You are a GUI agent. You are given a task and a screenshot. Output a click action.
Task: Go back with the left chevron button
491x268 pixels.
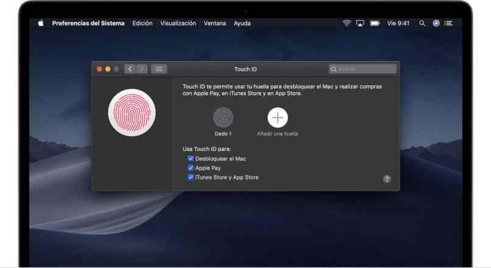[x=130, y=69]
